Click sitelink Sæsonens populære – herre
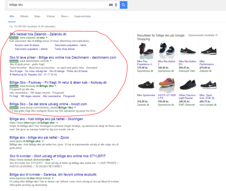The height and width of the screenshot is (191, 226). click(71, 45)
